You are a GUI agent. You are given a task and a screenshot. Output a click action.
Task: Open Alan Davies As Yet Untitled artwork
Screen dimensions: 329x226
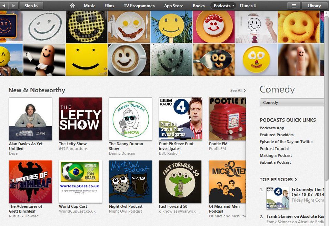point(30,119)
